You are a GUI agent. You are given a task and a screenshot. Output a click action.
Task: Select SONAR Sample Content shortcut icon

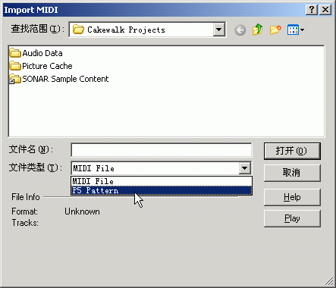pyautogui.click(x=15, y=79)
